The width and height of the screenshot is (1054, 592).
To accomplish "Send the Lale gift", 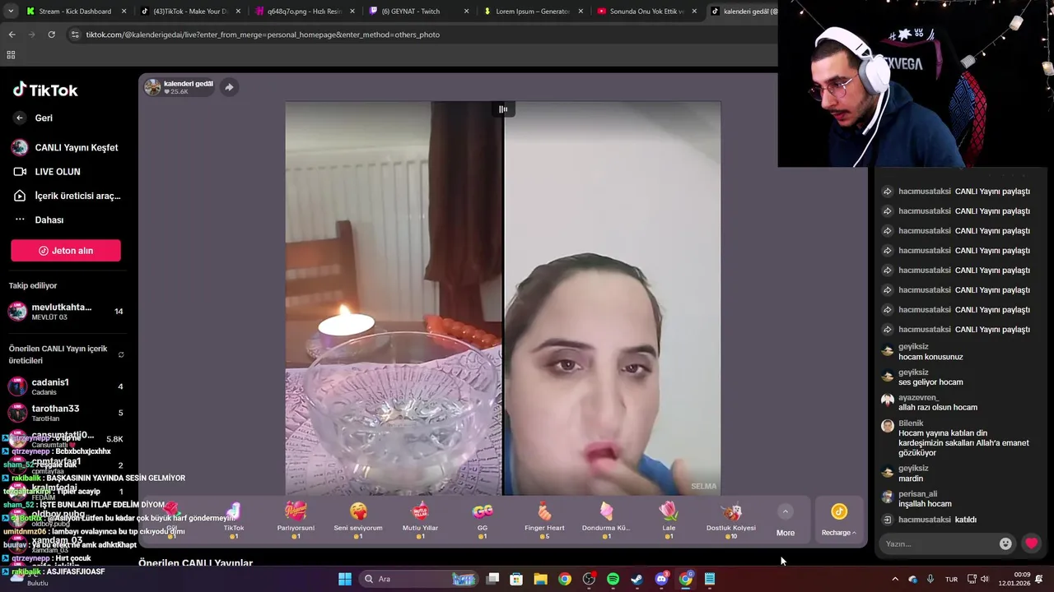I will tap(669, 520).
